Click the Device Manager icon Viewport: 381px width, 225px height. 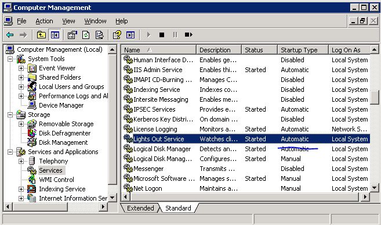(x=32, y=105)
